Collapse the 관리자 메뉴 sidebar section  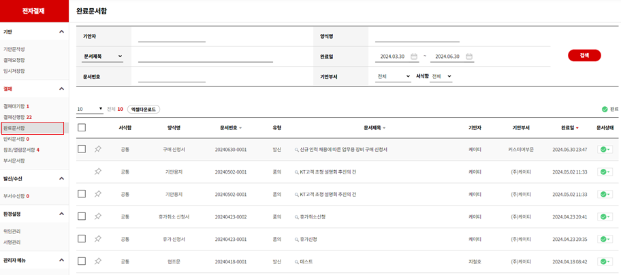[x=61, y=260]
